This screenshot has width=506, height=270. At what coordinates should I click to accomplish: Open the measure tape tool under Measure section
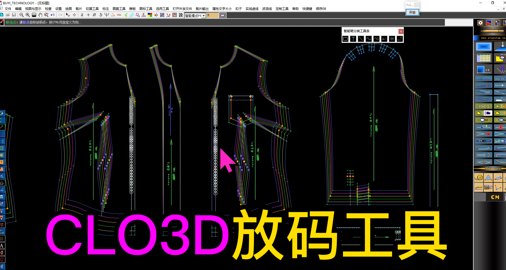coord(479,178)
